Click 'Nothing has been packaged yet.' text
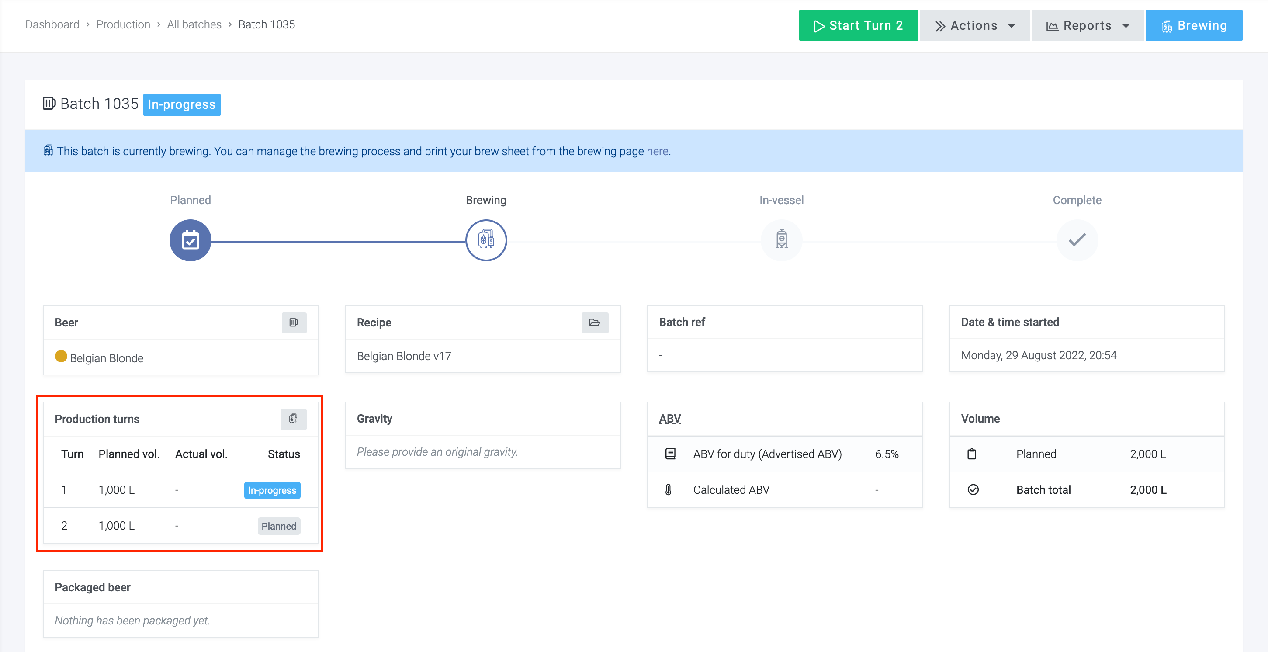1268x652 pixels. click(x=132, y=621)
